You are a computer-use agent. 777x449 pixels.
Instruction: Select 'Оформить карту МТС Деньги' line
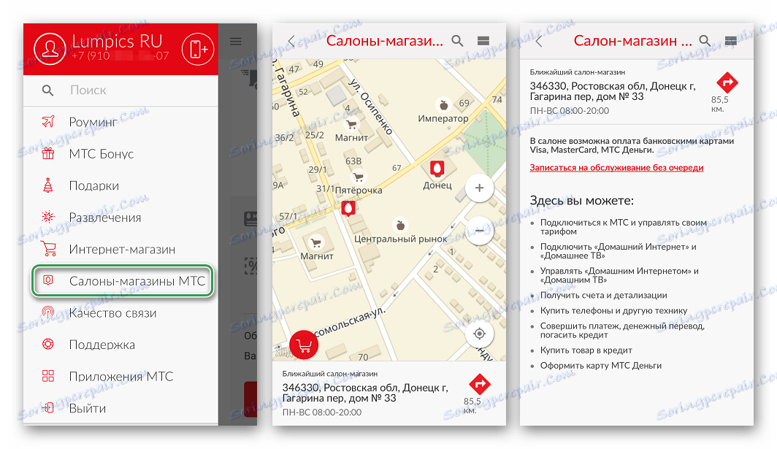pyautogui.click(x=600, y=366)
